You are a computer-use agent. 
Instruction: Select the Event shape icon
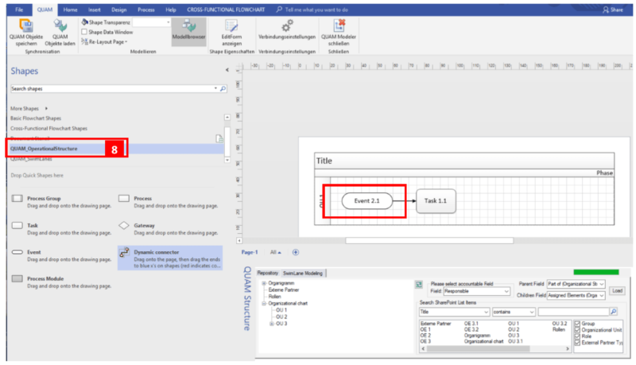(17, 252)
